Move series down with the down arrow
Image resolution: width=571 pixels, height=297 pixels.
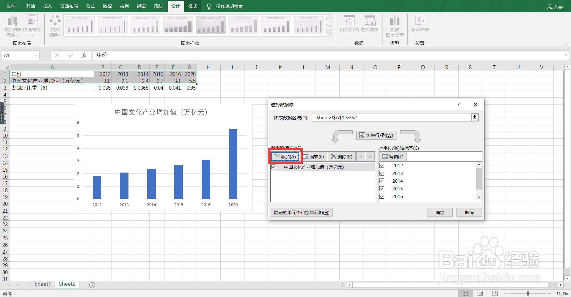coord(370,157)
